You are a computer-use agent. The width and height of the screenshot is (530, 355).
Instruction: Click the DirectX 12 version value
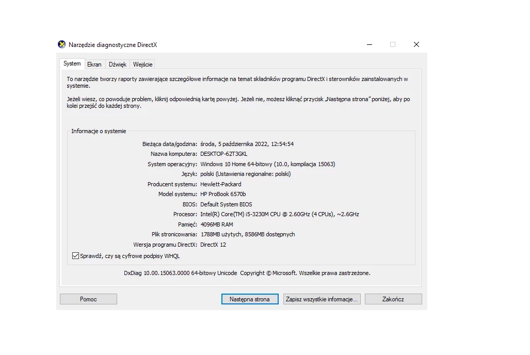tap(213, 245)
